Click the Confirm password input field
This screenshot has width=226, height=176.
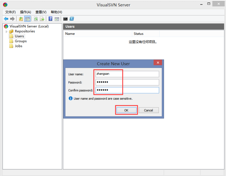click(x=127, y=90)
